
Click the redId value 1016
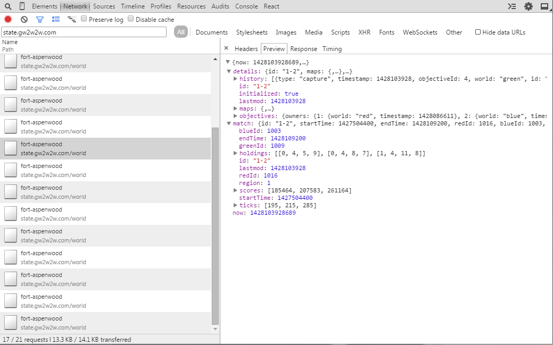point(270,175)
